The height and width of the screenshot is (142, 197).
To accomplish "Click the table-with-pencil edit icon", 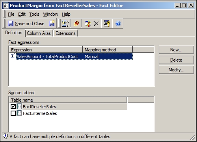I will tap(87, 24).
